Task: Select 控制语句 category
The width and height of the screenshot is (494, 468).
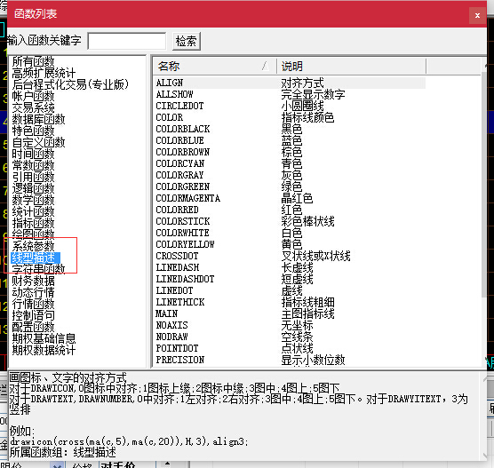Action: click(x=33, y=315)
